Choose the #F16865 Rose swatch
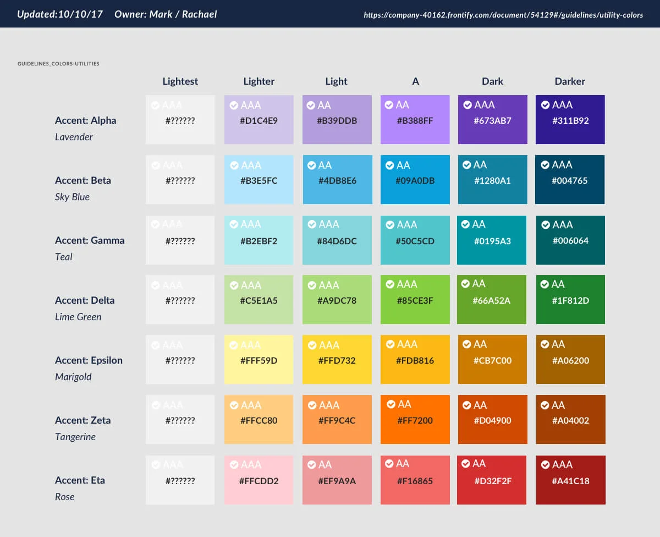The image size is (660, 537). (415, 480)
